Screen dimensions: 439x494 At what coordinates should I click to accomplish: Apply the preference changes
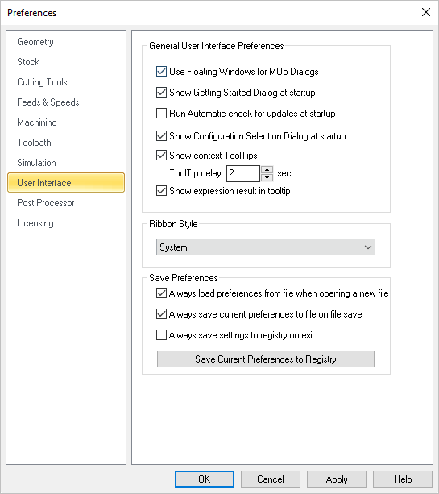[337, 479]
